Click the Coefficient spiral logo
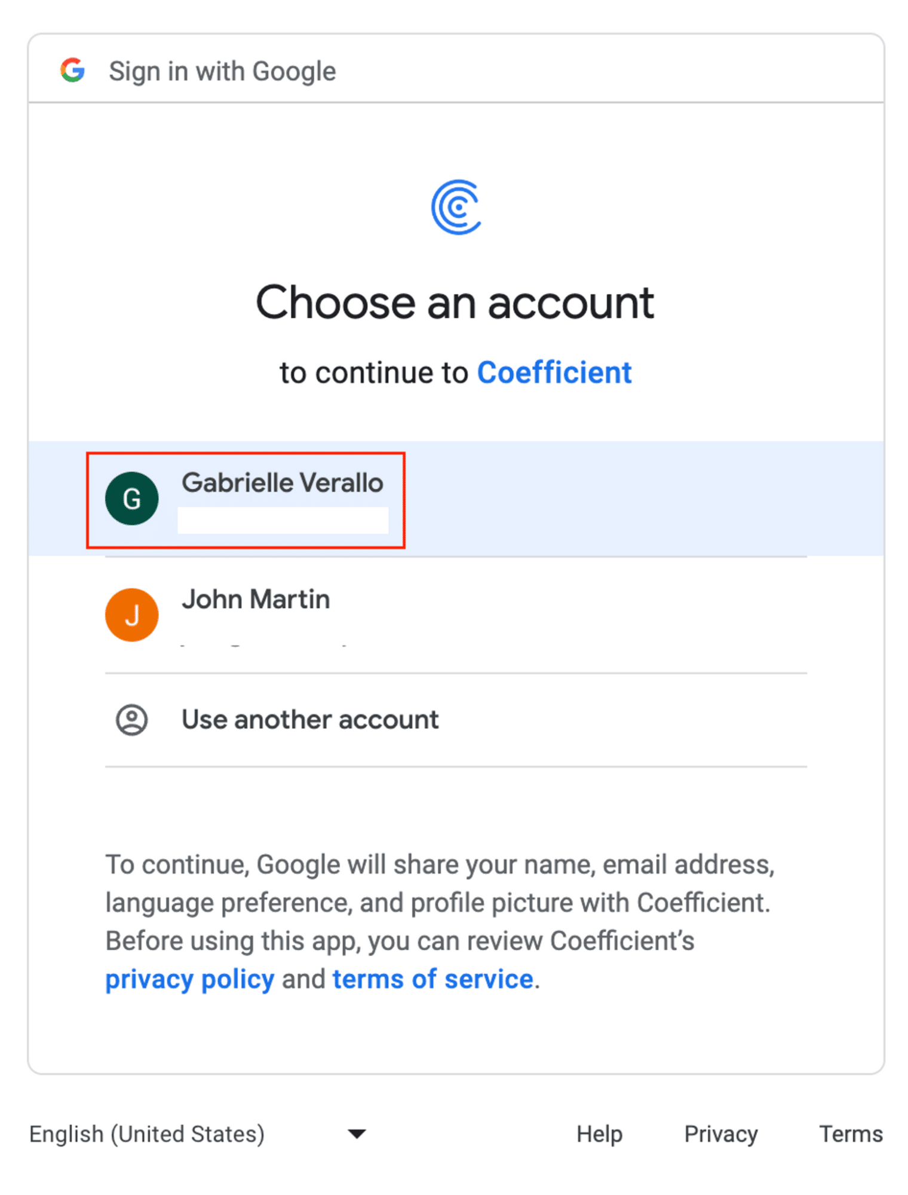The height and width of the screenshot is (1195, 908). (x=456, y=207)
